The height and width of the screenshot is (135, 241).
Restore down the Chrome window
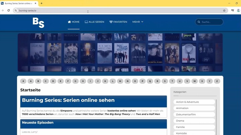(237, 3)
